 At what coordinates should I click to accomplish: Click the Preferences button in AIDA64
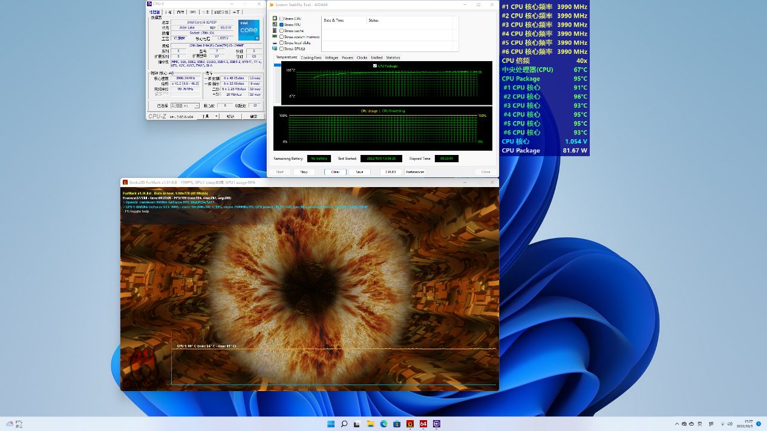pyautogui.click(x=415, y=172)
